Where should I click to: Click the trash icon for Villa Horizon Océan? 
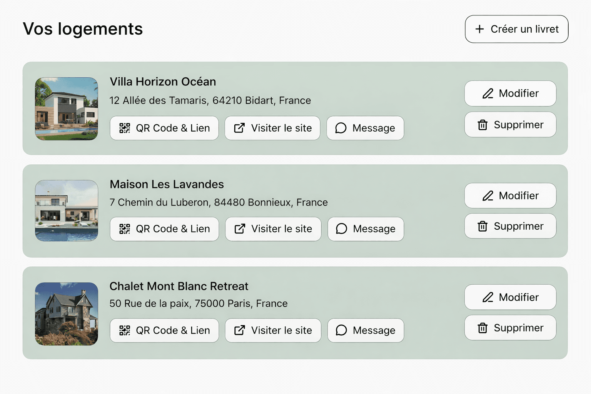(x=482, y=125)
